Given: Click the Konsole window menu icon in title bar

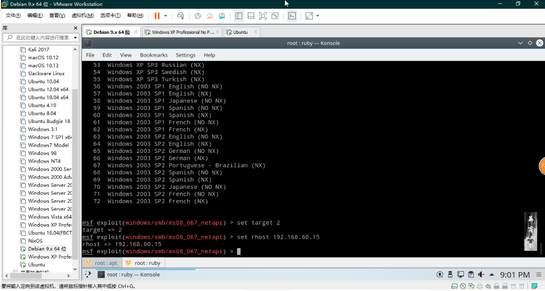Looking at the screenshot, I should (x=88, y=43).
